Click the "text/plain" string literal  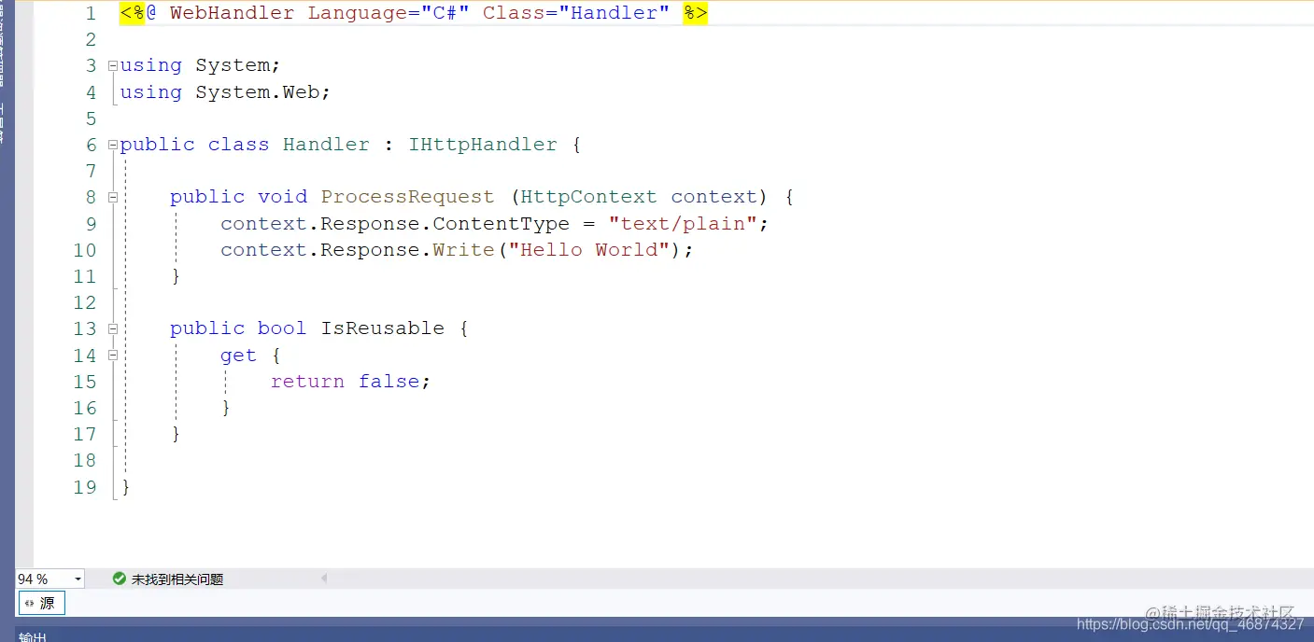tap(682, 224)
